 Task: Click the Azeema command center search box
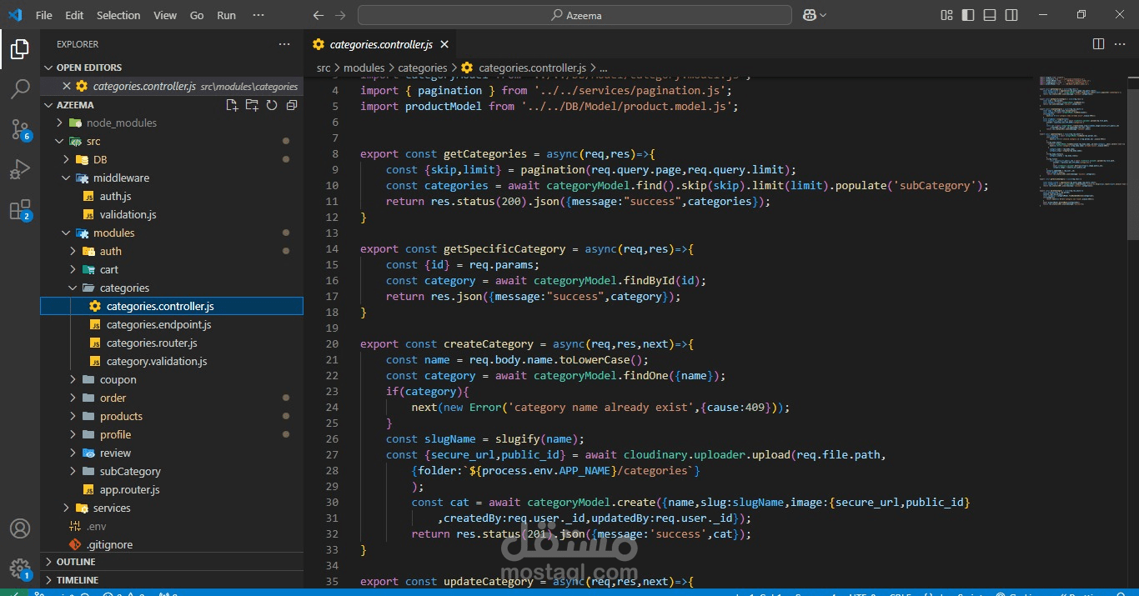coord(575,15)
